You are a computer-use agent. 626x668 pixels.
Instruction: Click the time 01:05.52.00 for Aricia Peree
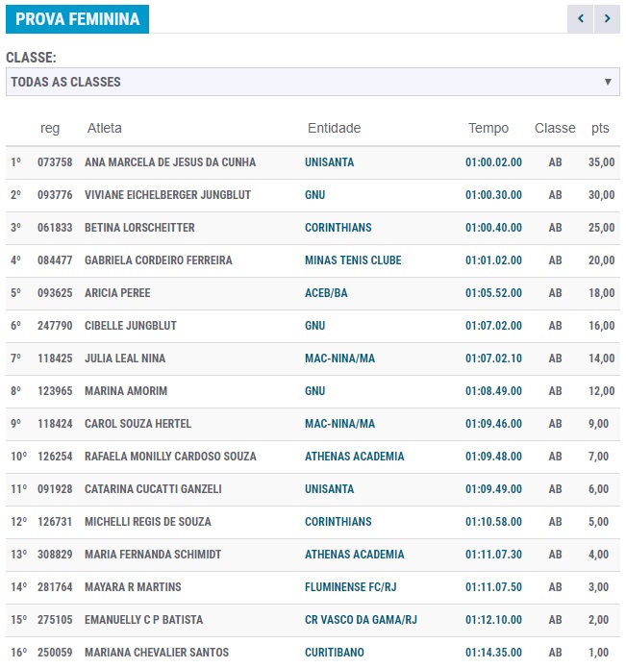493,293
